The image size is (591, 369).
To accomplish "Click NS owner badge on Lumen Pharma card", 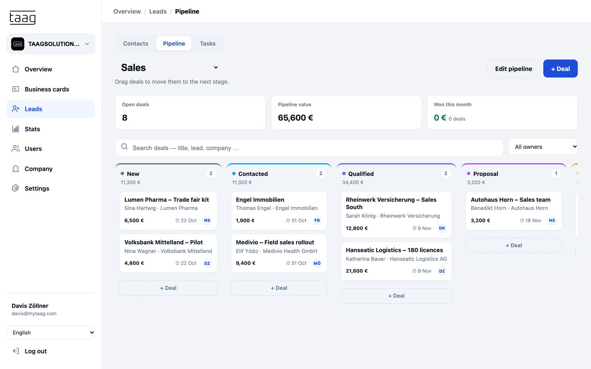I will pos(207,220).
